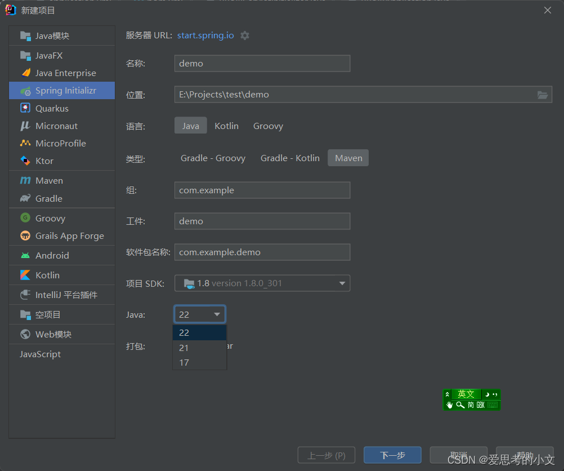Screen dimensions: 564x471
Task: Click the Java模块 folder icon
Action: [x=25, y=35]
